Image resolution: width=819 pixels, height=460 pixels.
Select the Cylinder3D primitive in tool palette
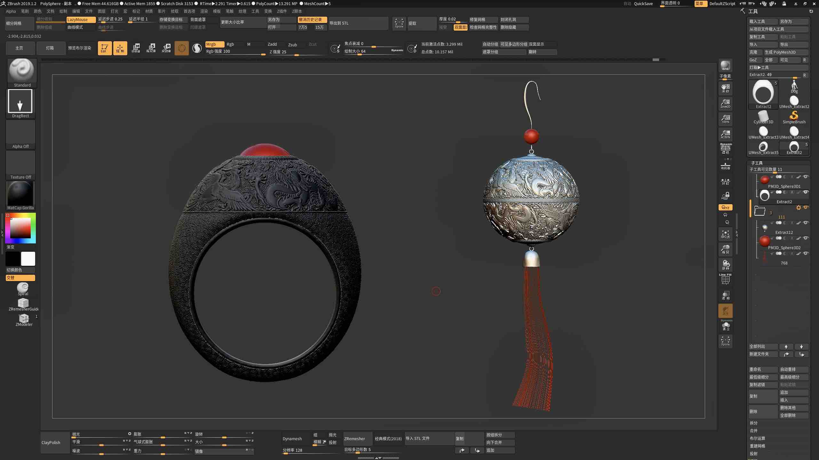(763, 116)
